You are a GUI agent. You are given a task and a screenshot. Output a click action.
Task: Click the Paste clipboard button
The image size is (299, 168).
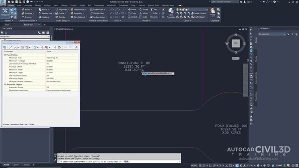click(213, 12)
